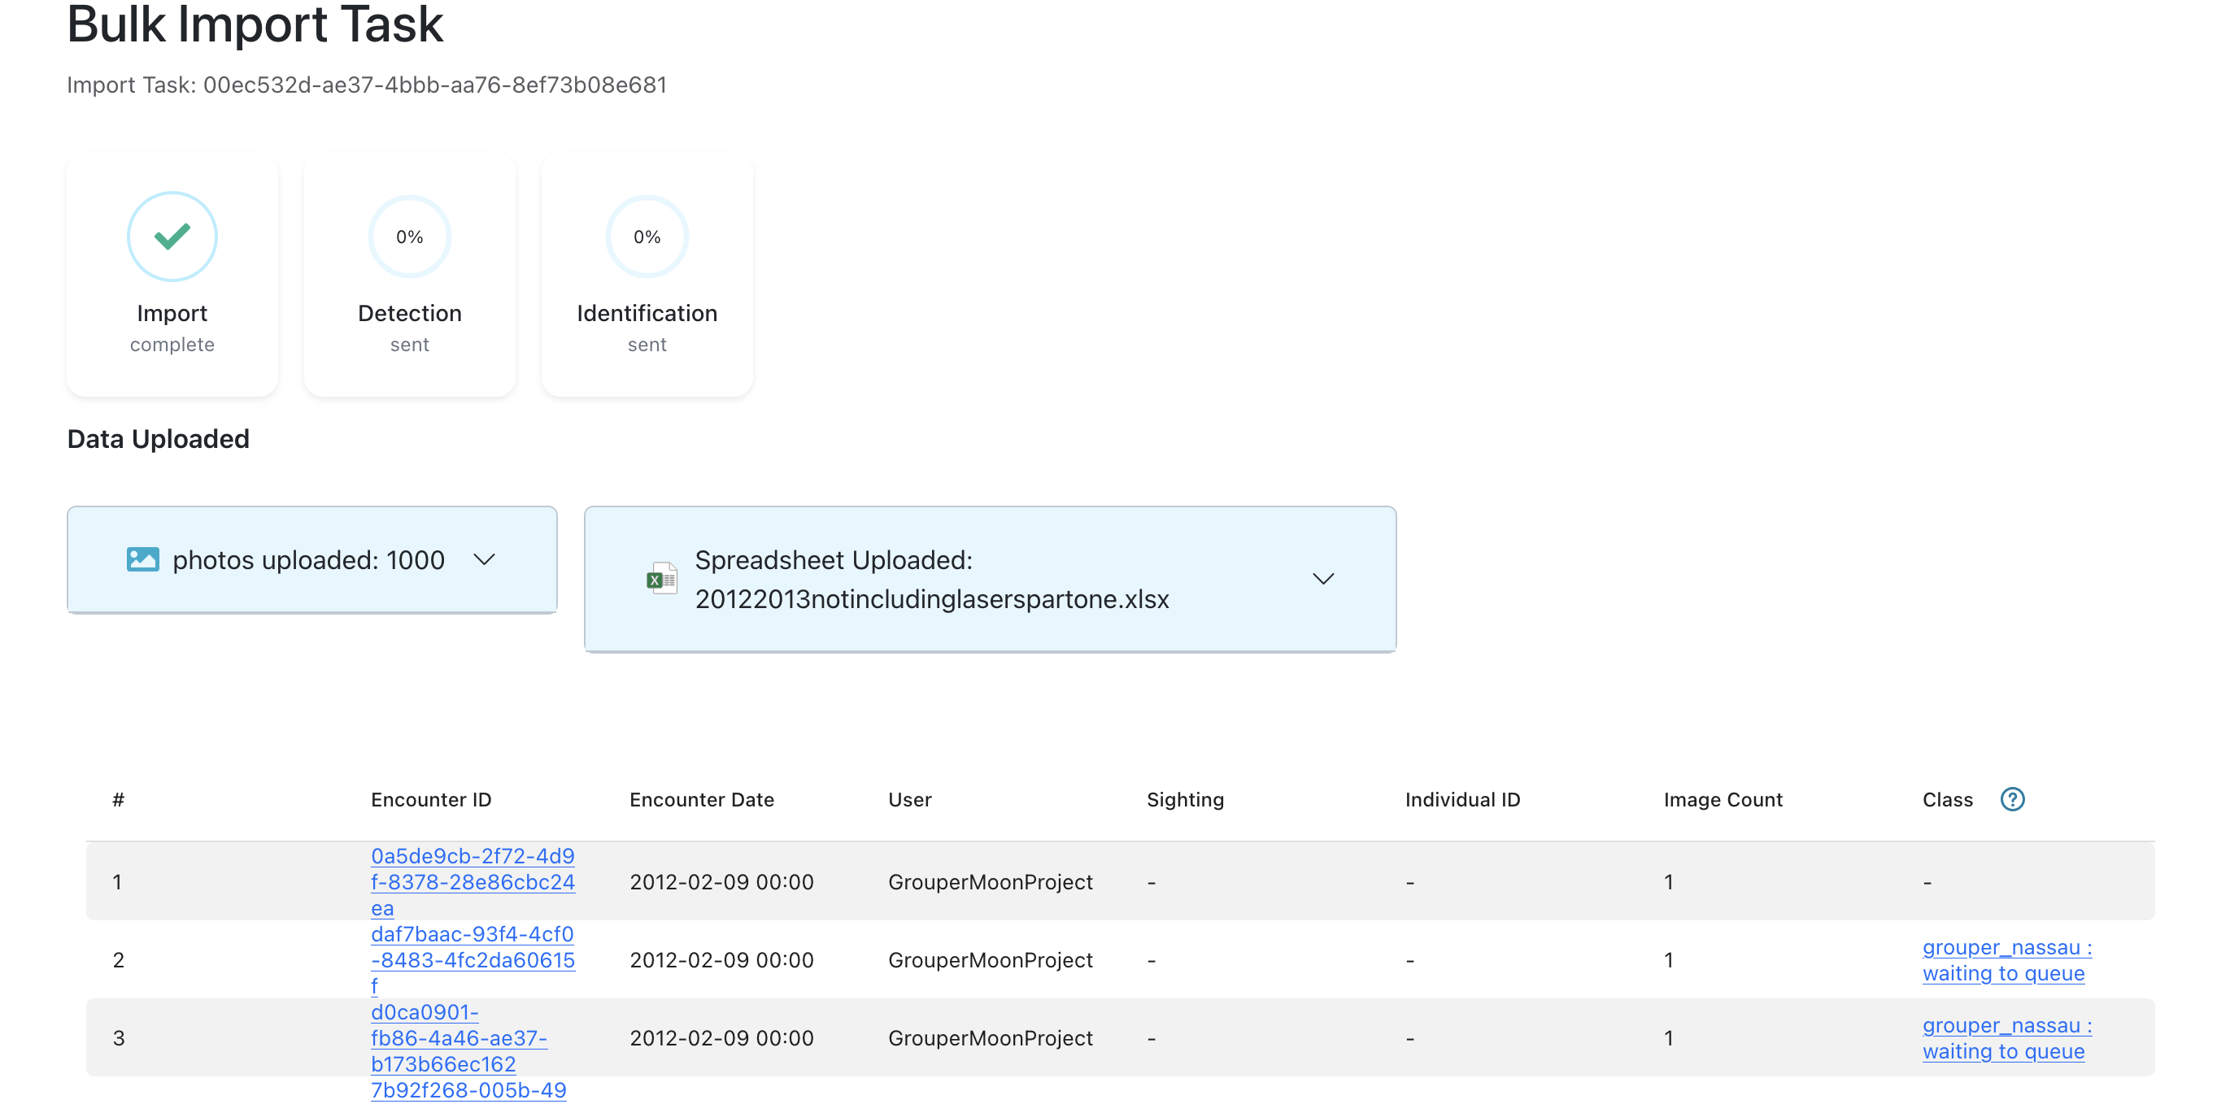Screen dimensions: 2230x1104
Task: Open encounter daf7baac-93f4-4cf0 link
Action: (x=473, y=958)
